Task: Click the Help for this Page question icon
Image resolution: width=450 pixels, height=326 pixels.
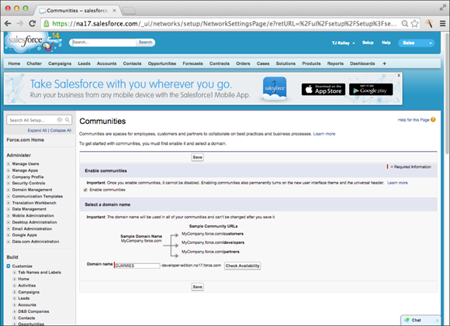Action: point(433,119)
